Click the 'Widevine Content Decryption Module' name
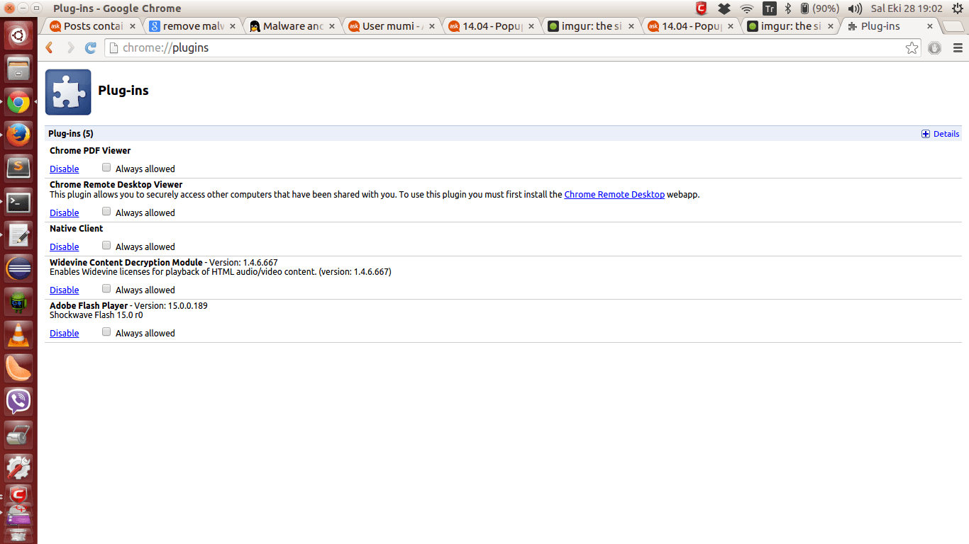 [x=126, y=263]
